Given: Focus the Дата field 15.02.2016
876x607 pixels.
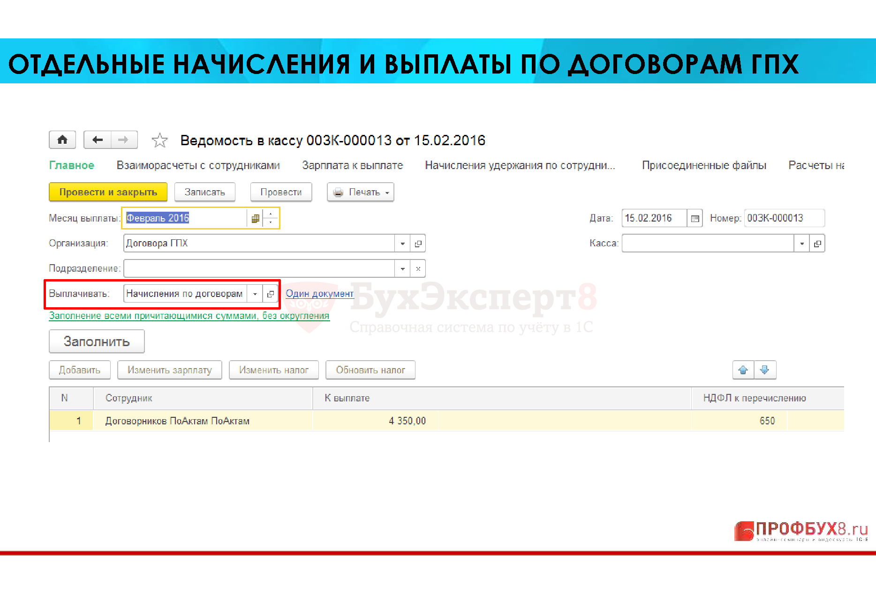Looking at the screenshot, I should pos(655,218).
